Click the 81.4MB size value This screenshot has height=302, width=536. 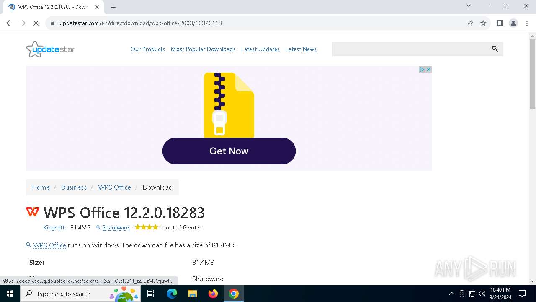pyautogui.click(x=203, y=263)
